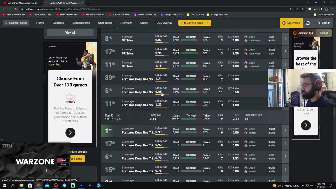The image size is (336, 189).
Task: Open Microsoft Store from taskbar
Action: click(x=30, y=186)
